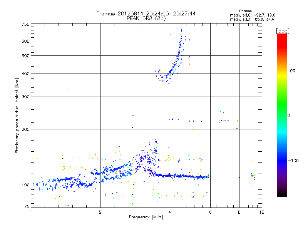Viewport: 308px width, 231px height.
Task: Click the y-axis tick label '400'
Action: (x=25, y=74)
